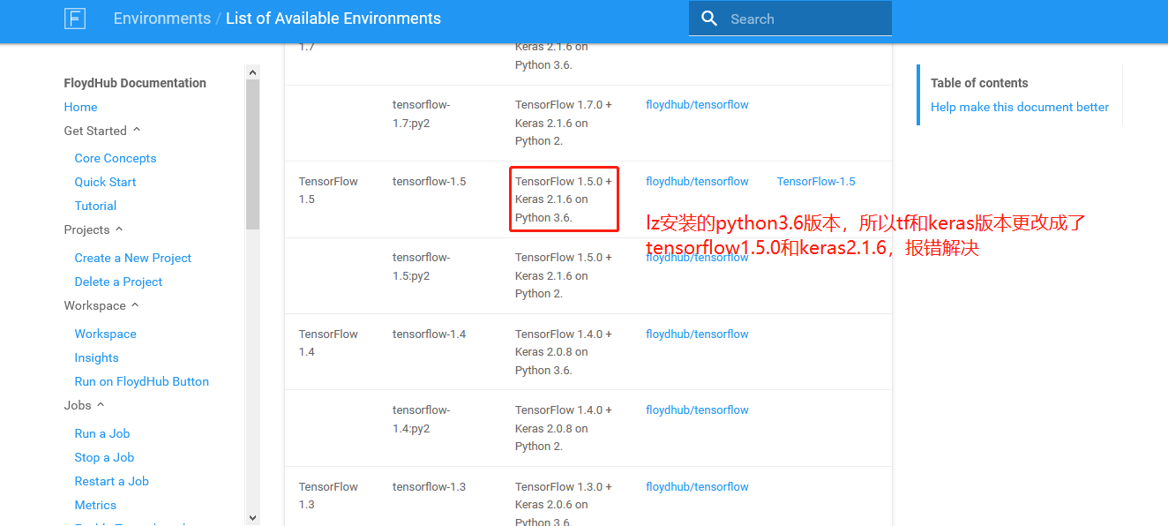Open the Quick Start page
Screen dimensions: 1168x526
pyautogui.click(x=105, y=182)
